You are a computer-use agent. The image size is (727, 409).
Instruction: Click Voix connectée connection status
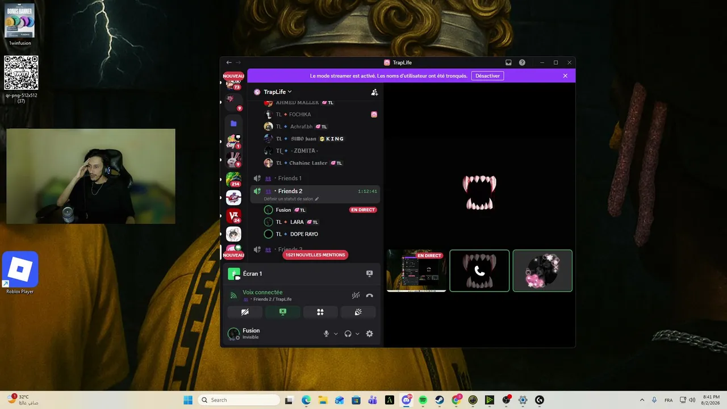click(262, 293)
